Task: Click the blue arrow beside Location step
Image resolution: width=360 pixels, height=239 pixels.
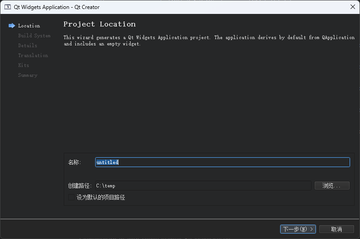Action: (x=12, y=26)
